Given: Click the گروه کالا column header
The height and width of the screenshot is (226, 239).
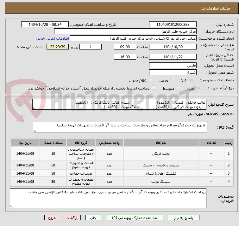Looking at the screenshot, I should pos(81,143).
